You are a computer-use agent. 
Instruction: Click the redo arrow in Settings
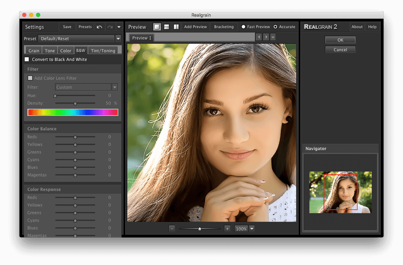(x=110, y=27)
